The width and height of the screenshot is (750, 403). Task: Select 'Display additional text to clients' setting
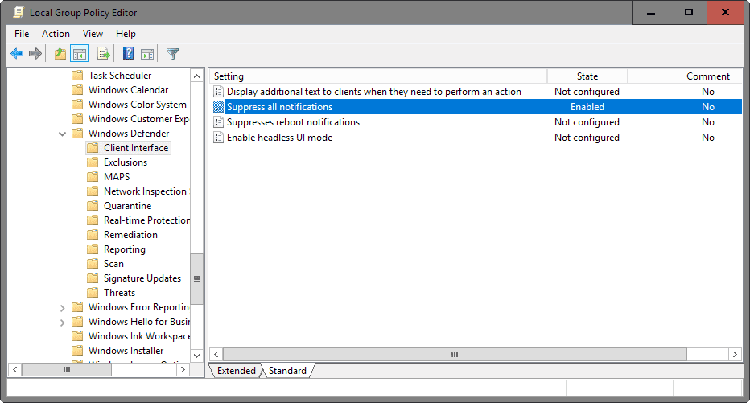(374, 92)
